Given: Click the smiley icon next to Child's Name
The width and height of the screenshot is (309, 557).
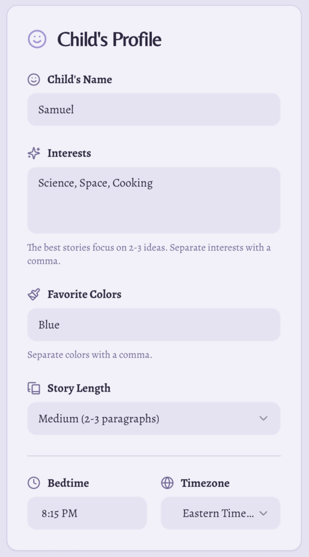Looking at the screenshot, I should (x=34, y=79).
